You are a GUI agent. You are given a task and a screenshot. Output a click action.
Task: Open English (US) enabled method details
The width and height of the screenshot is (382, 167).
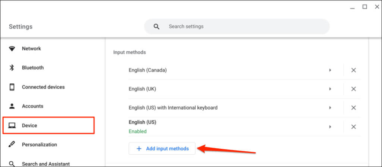(330, 127)
